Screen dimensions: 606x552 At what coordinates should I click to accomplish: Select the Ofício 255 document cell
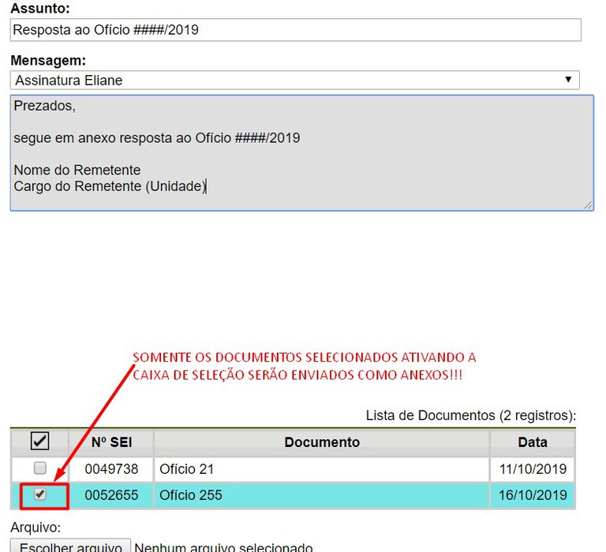[x=322, y=495]
